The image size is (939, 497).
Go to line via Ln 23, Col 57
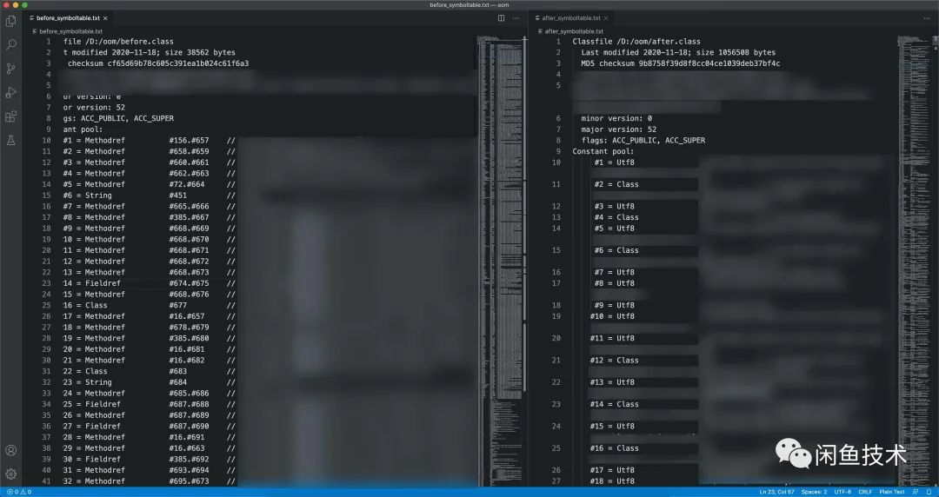[776, 492]
